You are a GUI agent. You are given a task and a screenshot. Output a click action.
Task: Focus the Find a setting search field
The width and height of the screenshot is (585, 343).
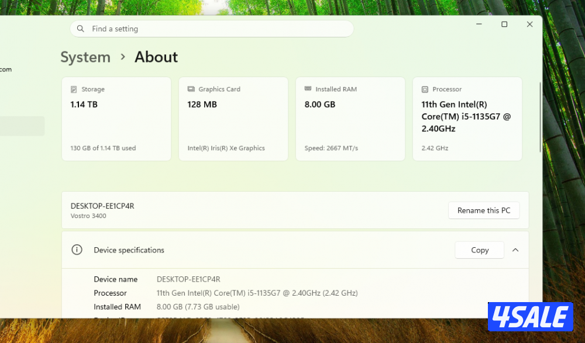[216, 29]
